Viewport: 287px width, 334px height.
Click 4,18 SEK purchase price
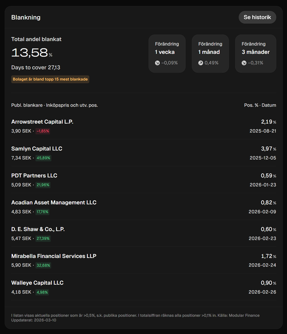click(x=21, y=292)
